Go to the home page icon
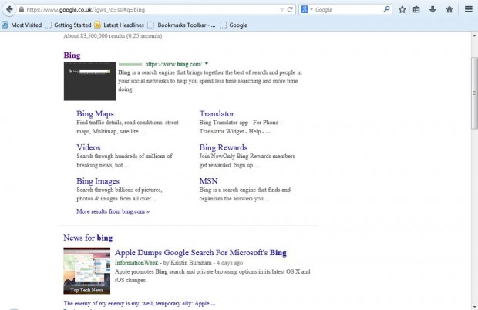The image size is (478, 310). pyautogui.click(x=449, y=9)
